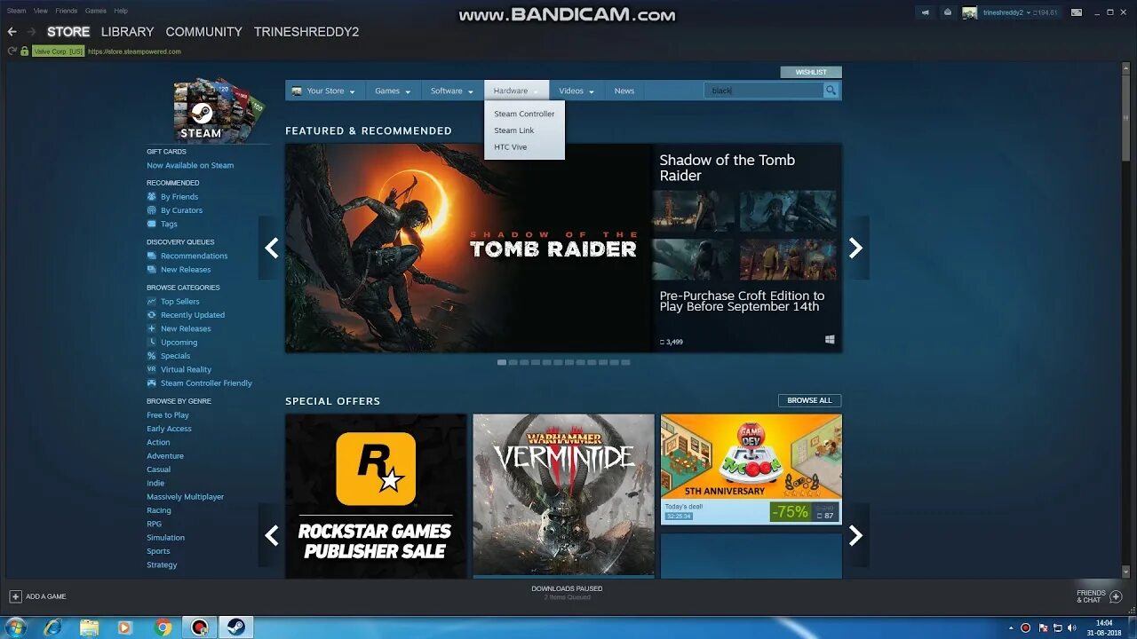
Task: Launch Google Chrome from the taskbar
Action: point(163,627)
